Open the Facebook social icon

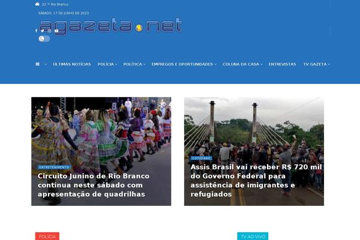pos(36,31)
